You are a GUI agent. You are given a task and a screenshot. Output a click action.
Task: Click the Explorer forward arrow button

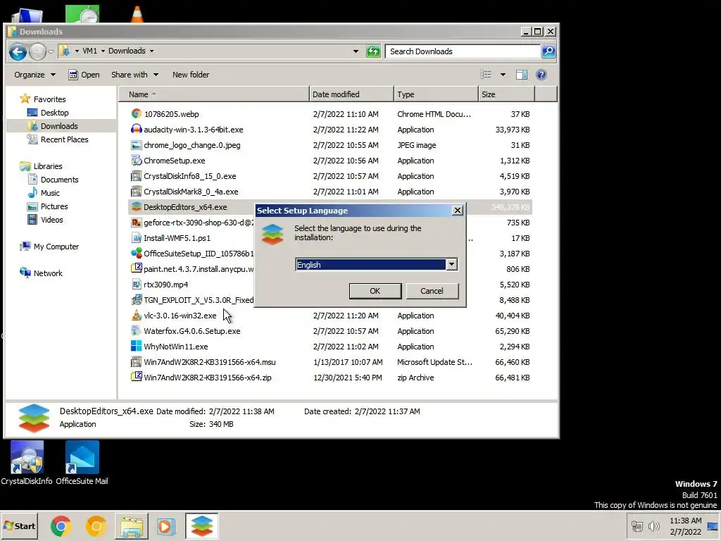click(38, 51)
